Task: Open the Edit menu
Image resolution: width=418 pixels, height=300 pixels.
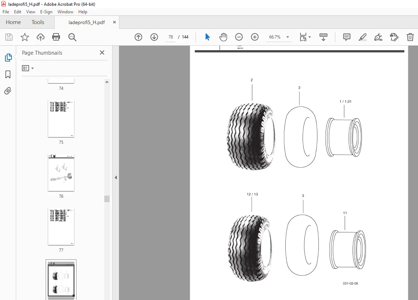Action: (x=18, y=12)
